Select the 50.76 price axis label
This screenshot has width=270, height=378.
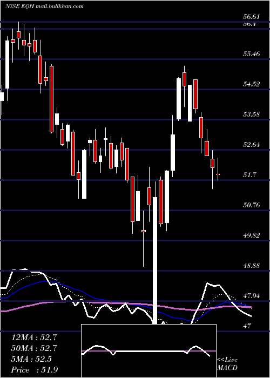pos(251,205)
